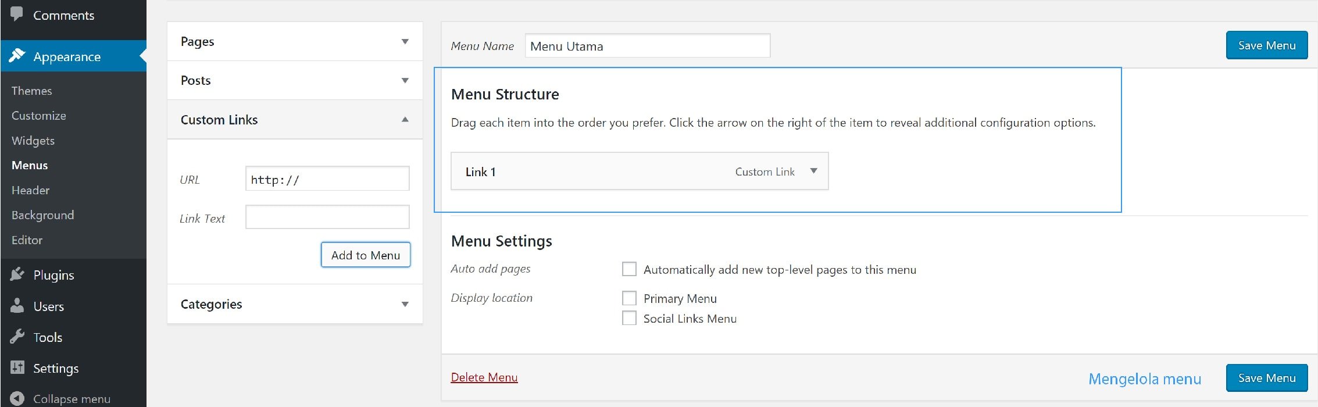This screenshot has height=407, width=1318.
Task: Click the Add to Menu button
Action: pyautogui.click(x=366, y=255)
